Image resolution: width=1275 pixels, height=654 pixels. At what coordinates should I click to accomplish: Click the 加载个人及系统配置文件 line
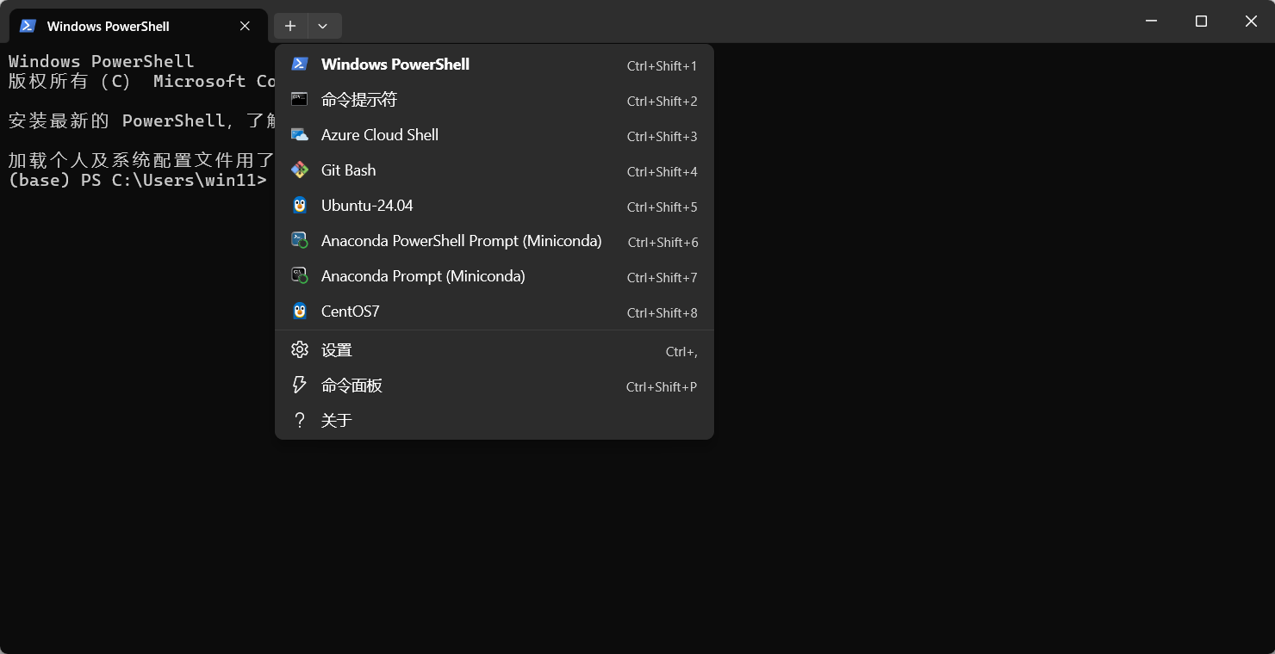coord(141,160)
